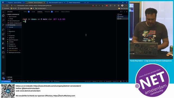Open README.md in the explorer
174x98 pixels.
[12, 46]
